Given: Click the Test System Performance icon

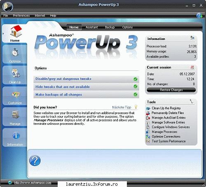Looking at the screenshot, I should click(x=148, y=141).
